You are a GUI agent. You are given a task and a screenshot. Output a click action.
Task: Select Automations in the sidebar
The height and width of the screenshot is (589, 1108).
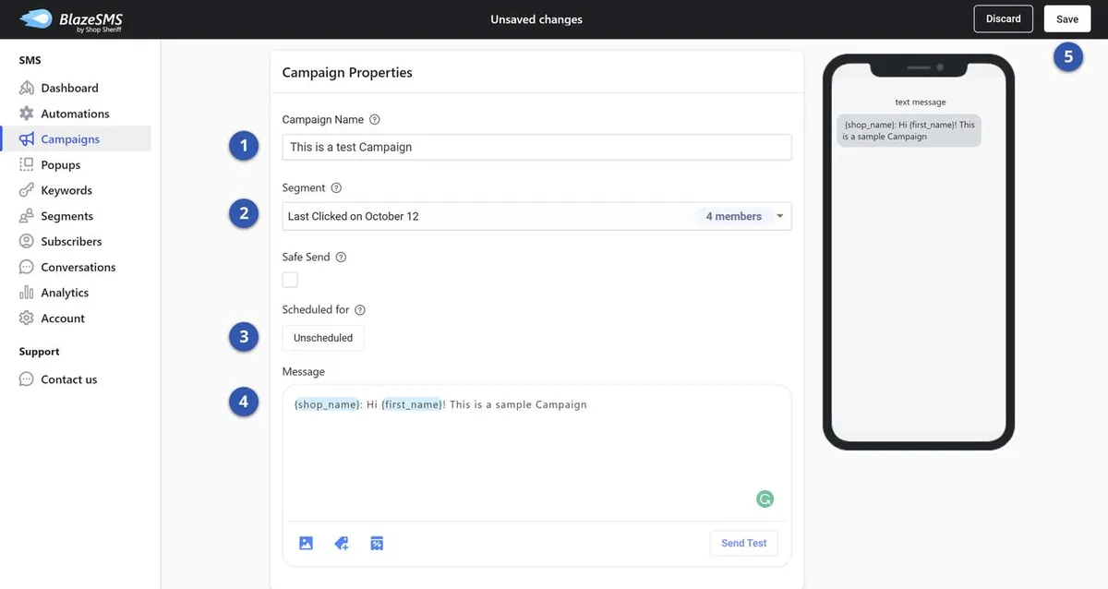coord(74,113)
